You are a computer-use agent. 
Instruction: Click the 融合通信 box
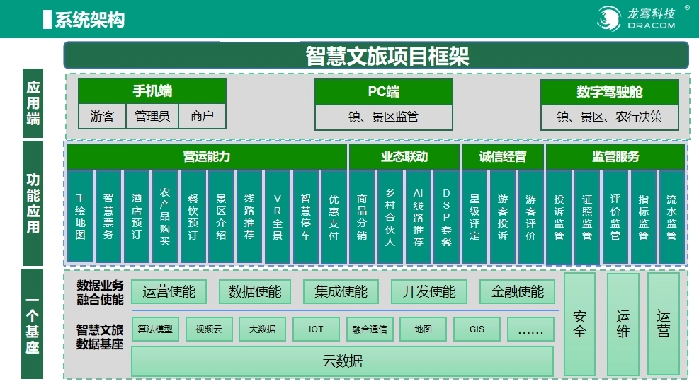pyautogui.click(x=370, y=329)
